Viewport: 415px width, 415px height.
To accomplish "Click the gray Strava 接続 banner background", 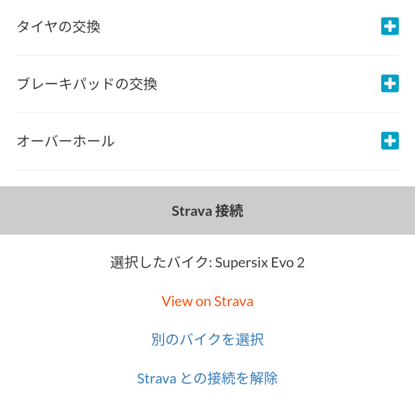I will [79, 210].
